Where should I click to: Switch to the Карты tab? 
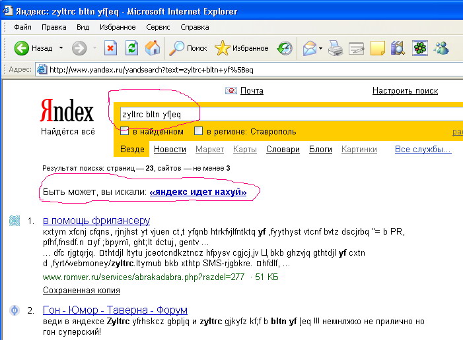[245, 150]
